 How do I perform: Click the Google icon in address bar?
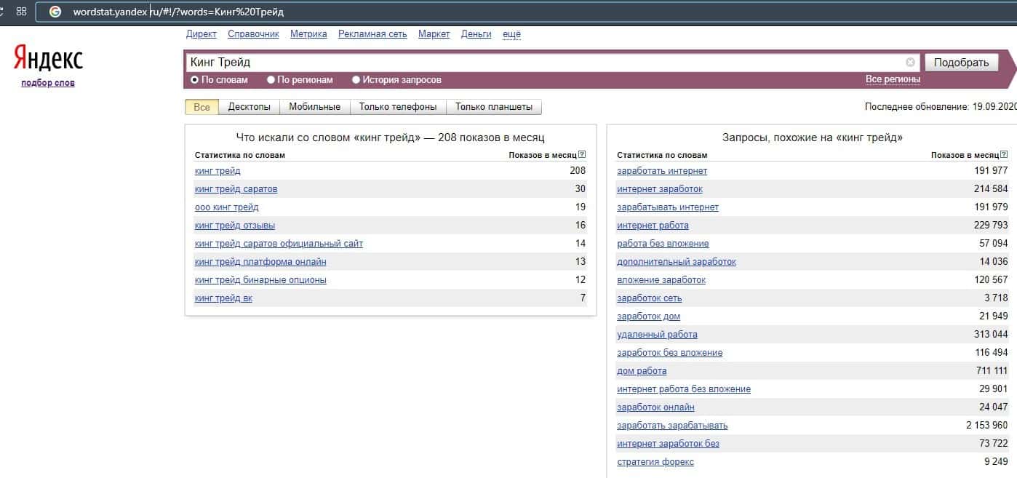click(x=55, y=12)
